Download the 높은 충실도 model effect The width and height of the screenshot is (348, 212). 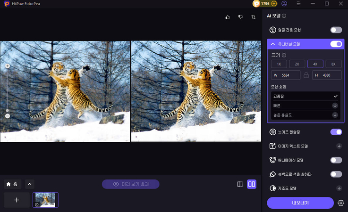click(x=335, y=115)
